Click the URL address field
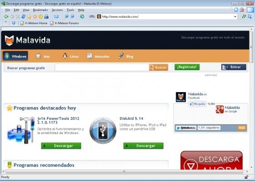Viewport: 255px width, 181px height. click(x=168, y=16)
